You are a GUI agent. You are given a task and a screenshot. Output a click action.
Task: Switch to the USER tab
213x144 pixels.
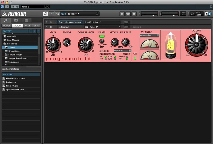point(27,26)
